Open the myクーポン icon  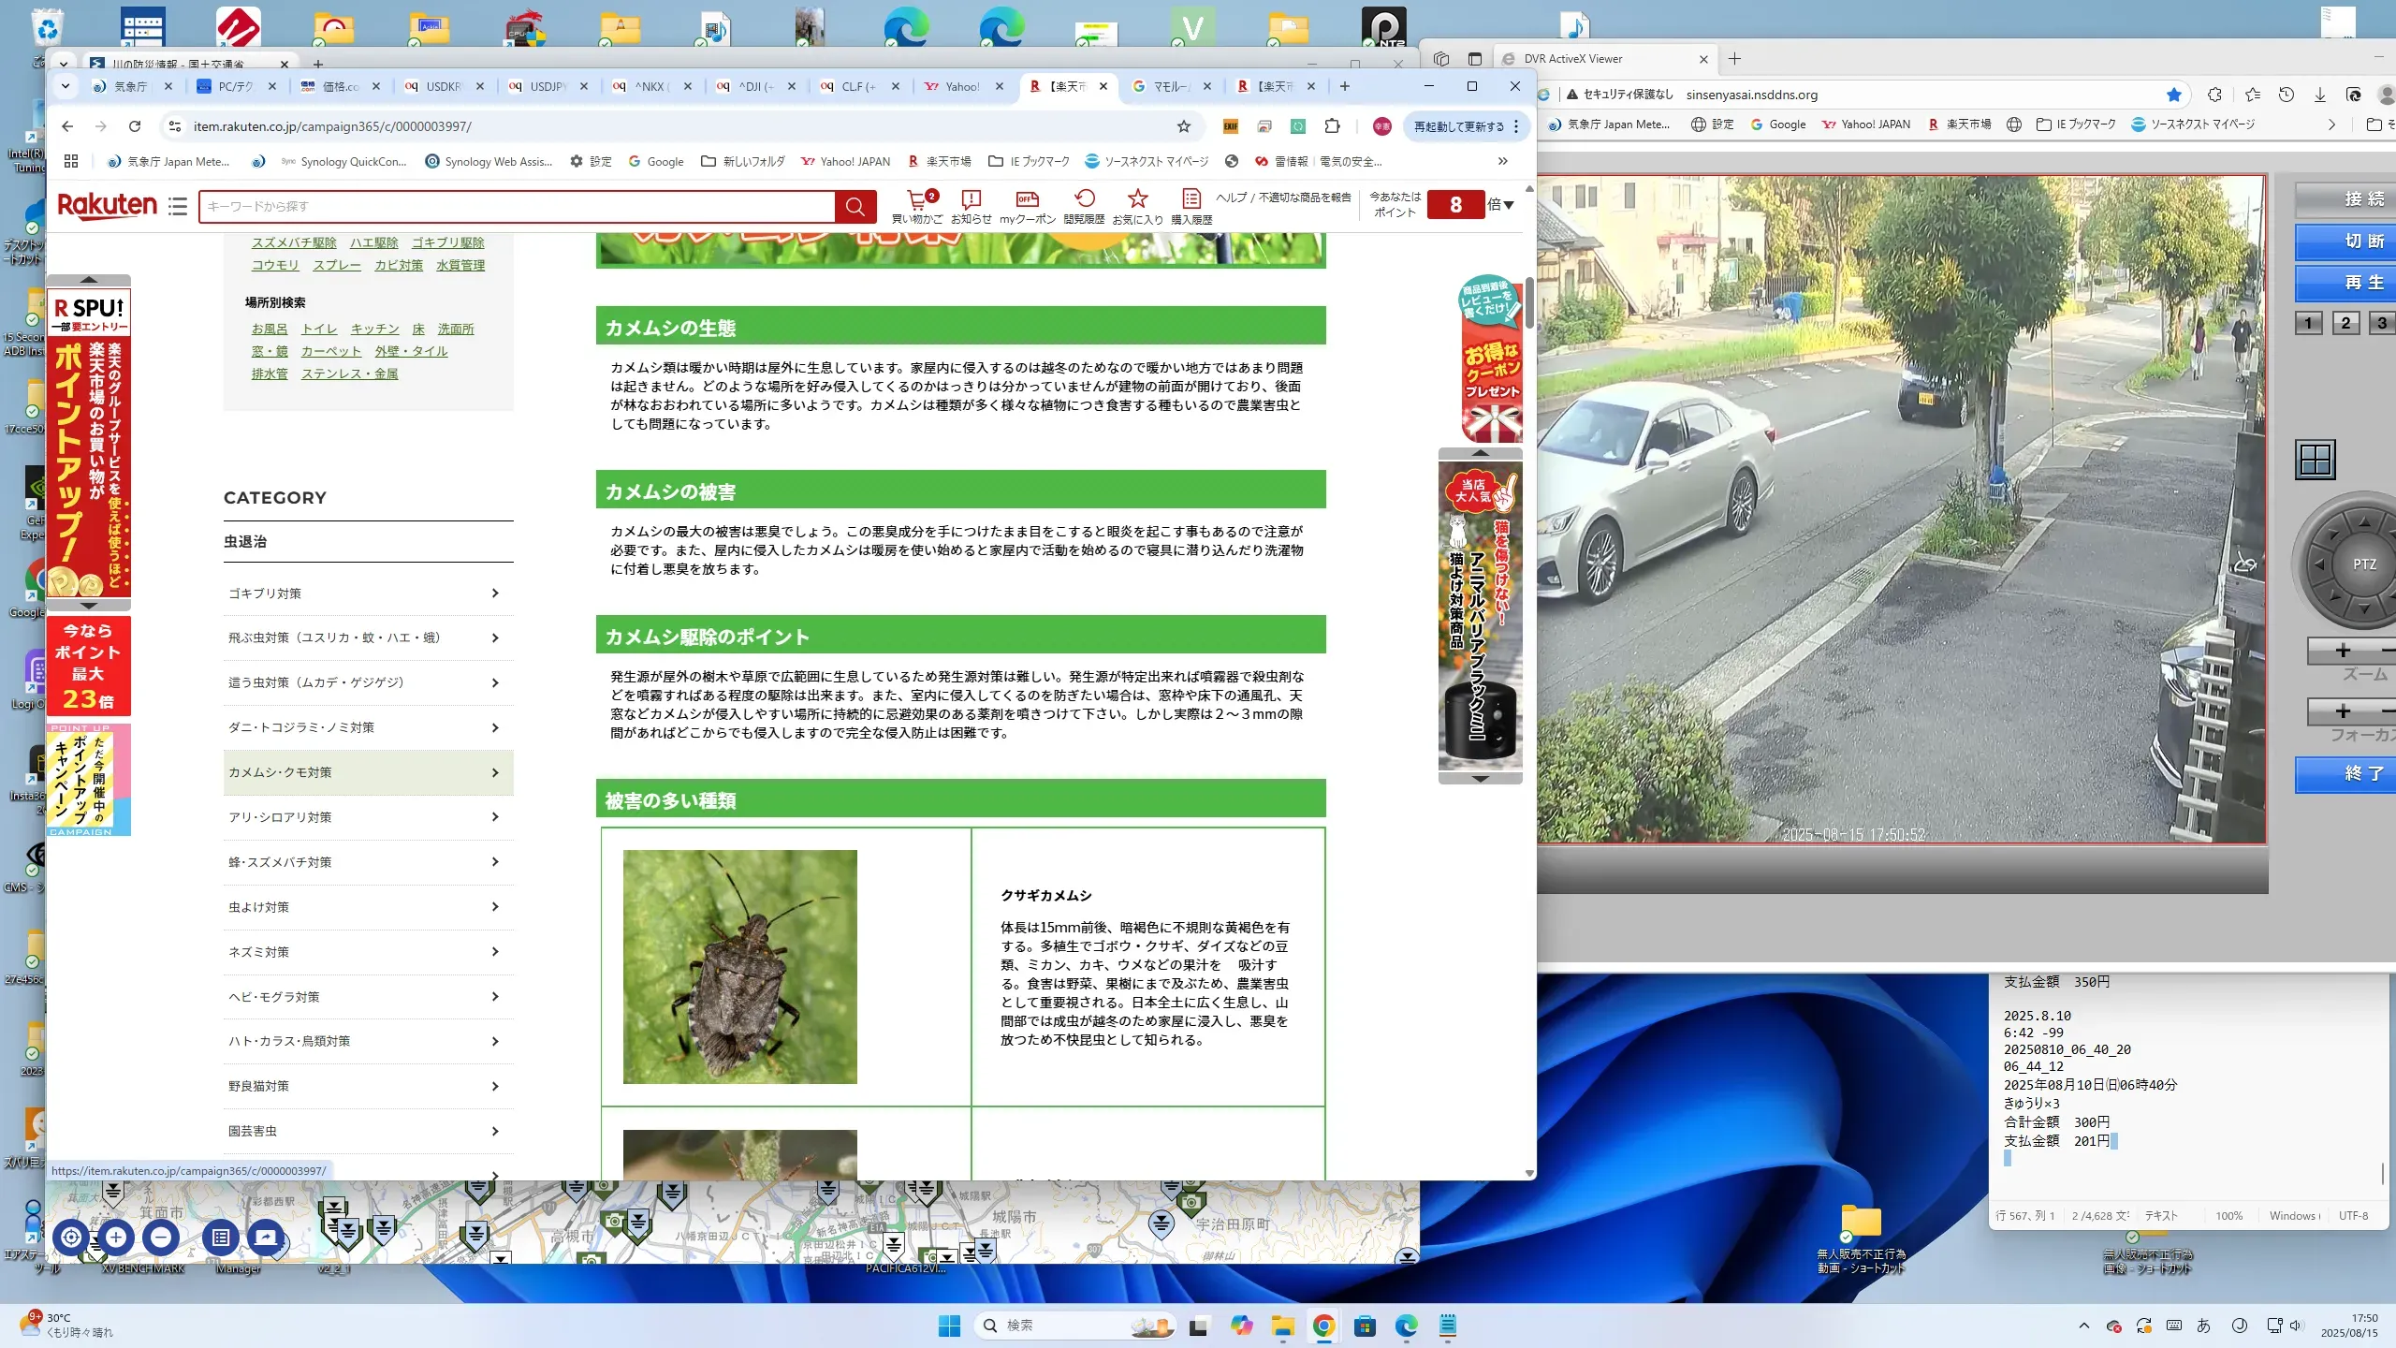1027,198
